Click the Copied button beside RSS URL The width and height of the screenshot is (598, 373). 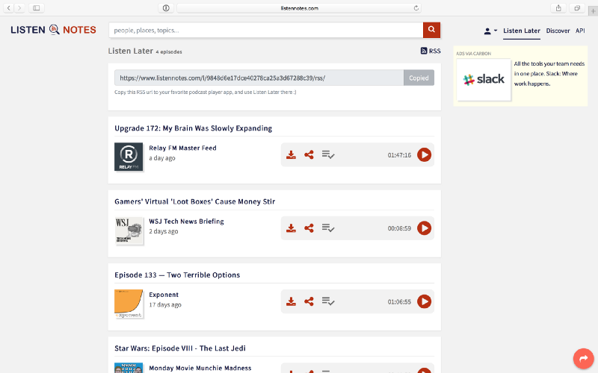point(419,78)
